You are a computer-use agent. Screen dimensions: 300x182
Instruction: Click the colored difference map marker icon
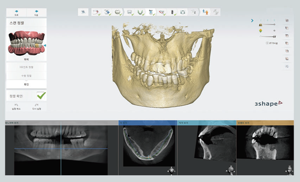(x=260, y=31)
